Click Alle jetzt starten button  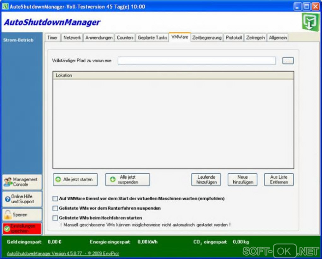point(75,179)
